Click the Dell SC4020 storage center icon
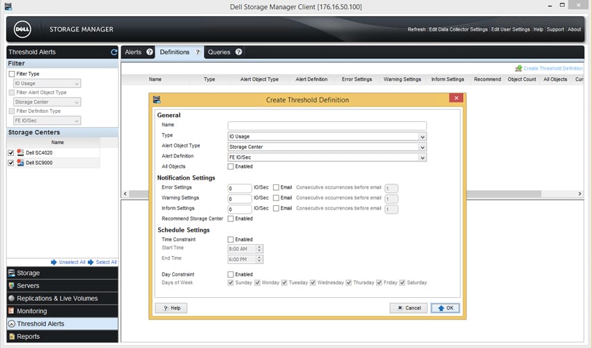The height and width of the screenshot is (348, 592). point(20,152)
